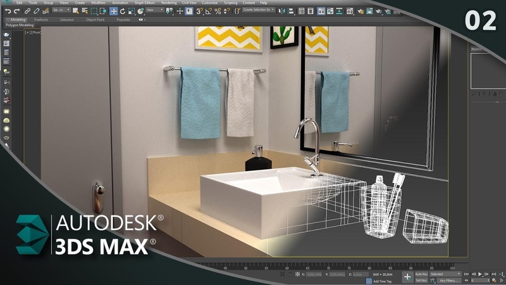Click the Time Configuration icon
Image resolution: width=506 pixels, height=285 pixels.
point(495,281)
